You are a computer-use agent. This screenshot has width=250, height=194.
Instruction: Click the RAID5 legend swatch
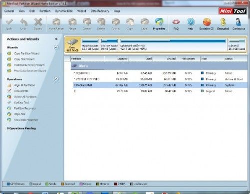click(116, 184)
